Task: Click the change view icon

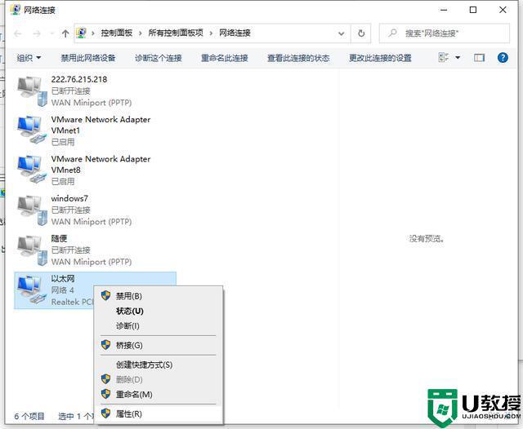Action: 444,58
